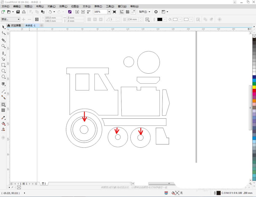This screenshot has height=197, width=256.
Task: Expand the color palette flyout at bottom
Action: coord(254,186)
